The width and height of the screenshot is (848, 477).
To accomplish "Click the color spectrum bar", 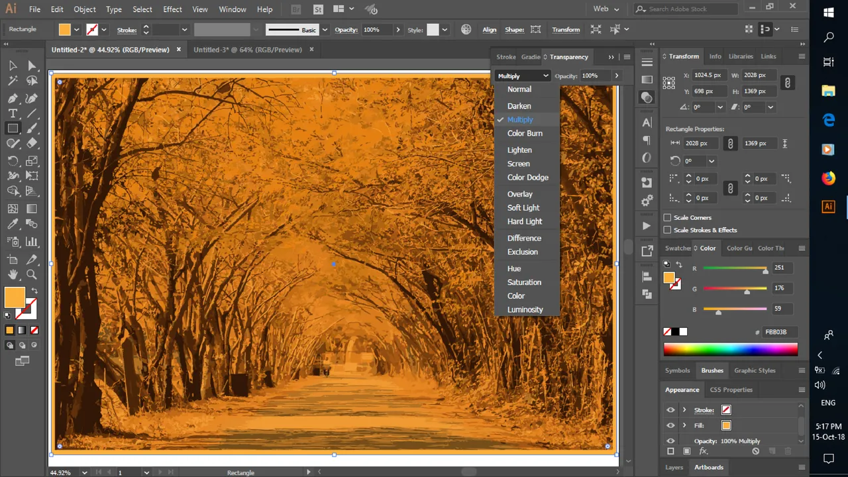I will (731, 350).
